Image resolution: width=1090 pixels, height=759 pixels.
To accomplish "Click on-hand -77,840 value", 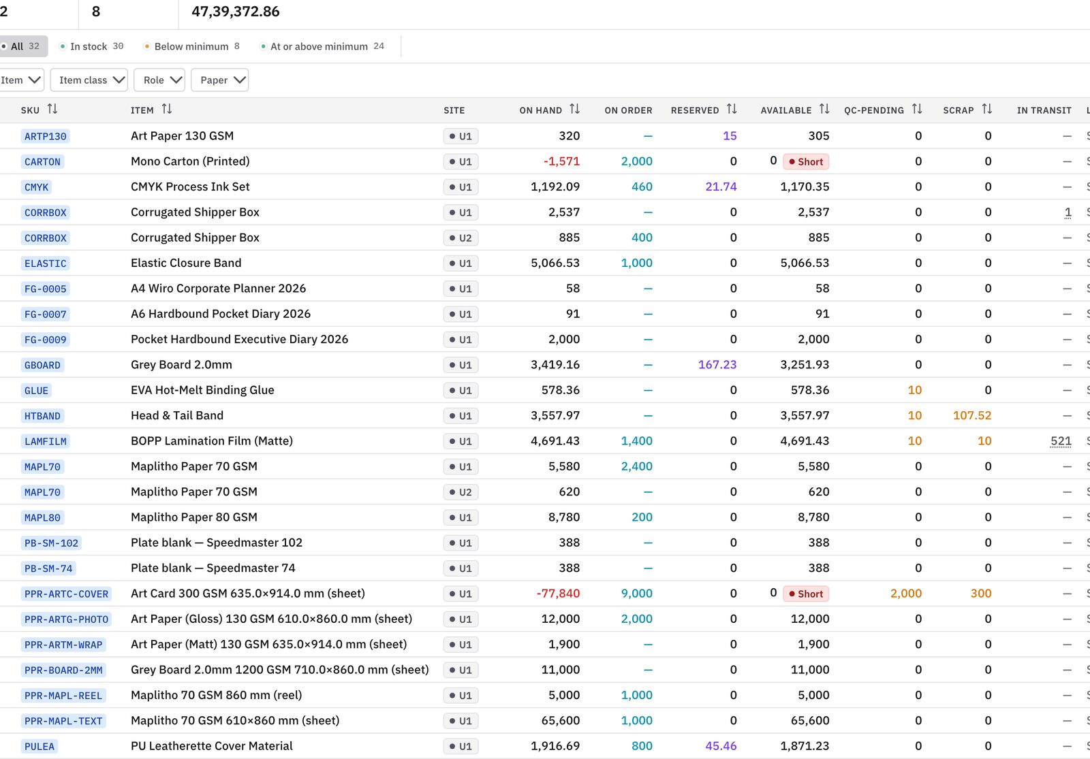I will point(558,594).
